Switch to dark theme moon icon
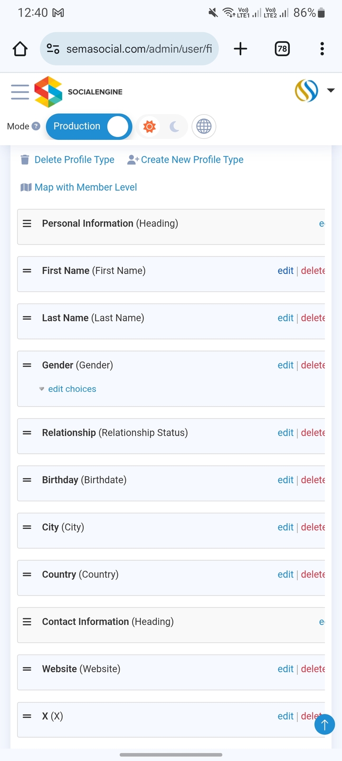The image size is (342, 761). pos(174,127)
